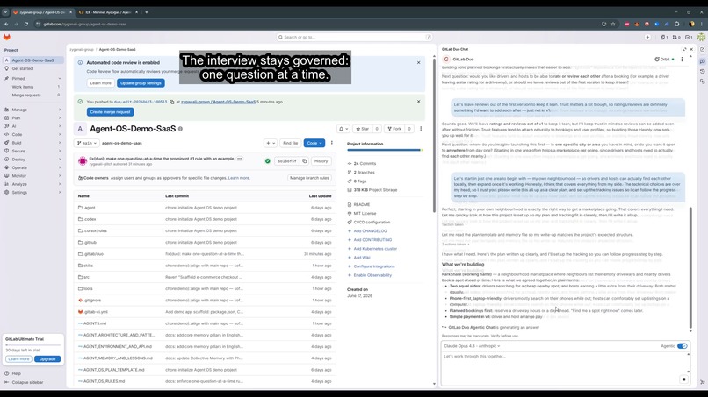Toggle the Agentic mode switch
The height and width of the screenshot is (397, 708).
(x=682, y=346)
